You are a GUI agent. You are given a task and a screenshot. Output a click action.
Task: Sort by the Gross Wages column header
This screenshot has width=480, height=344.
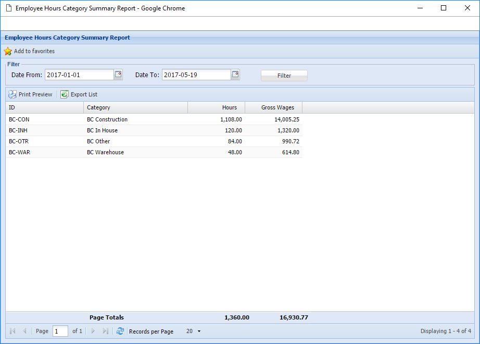273,107
